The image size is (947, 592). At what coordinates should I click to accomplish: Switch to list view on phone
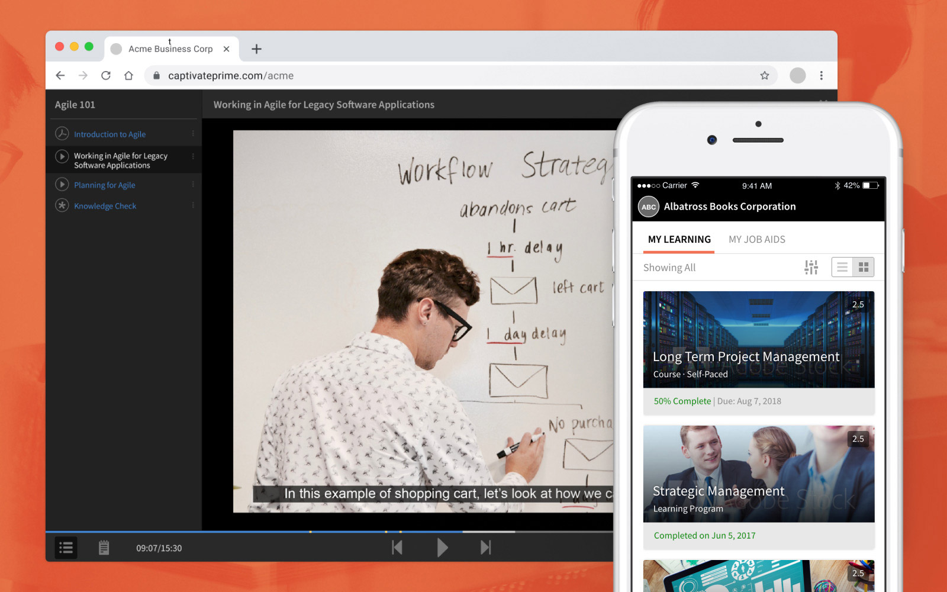(x=842, y=268)
